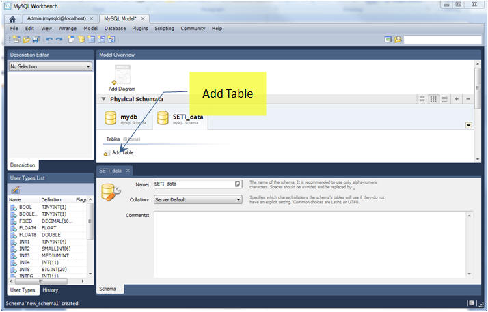Image resolution: width=488 pixels, height=312 pixels.
Task: Add a new schema with plus button
Action: click(457, 99)
